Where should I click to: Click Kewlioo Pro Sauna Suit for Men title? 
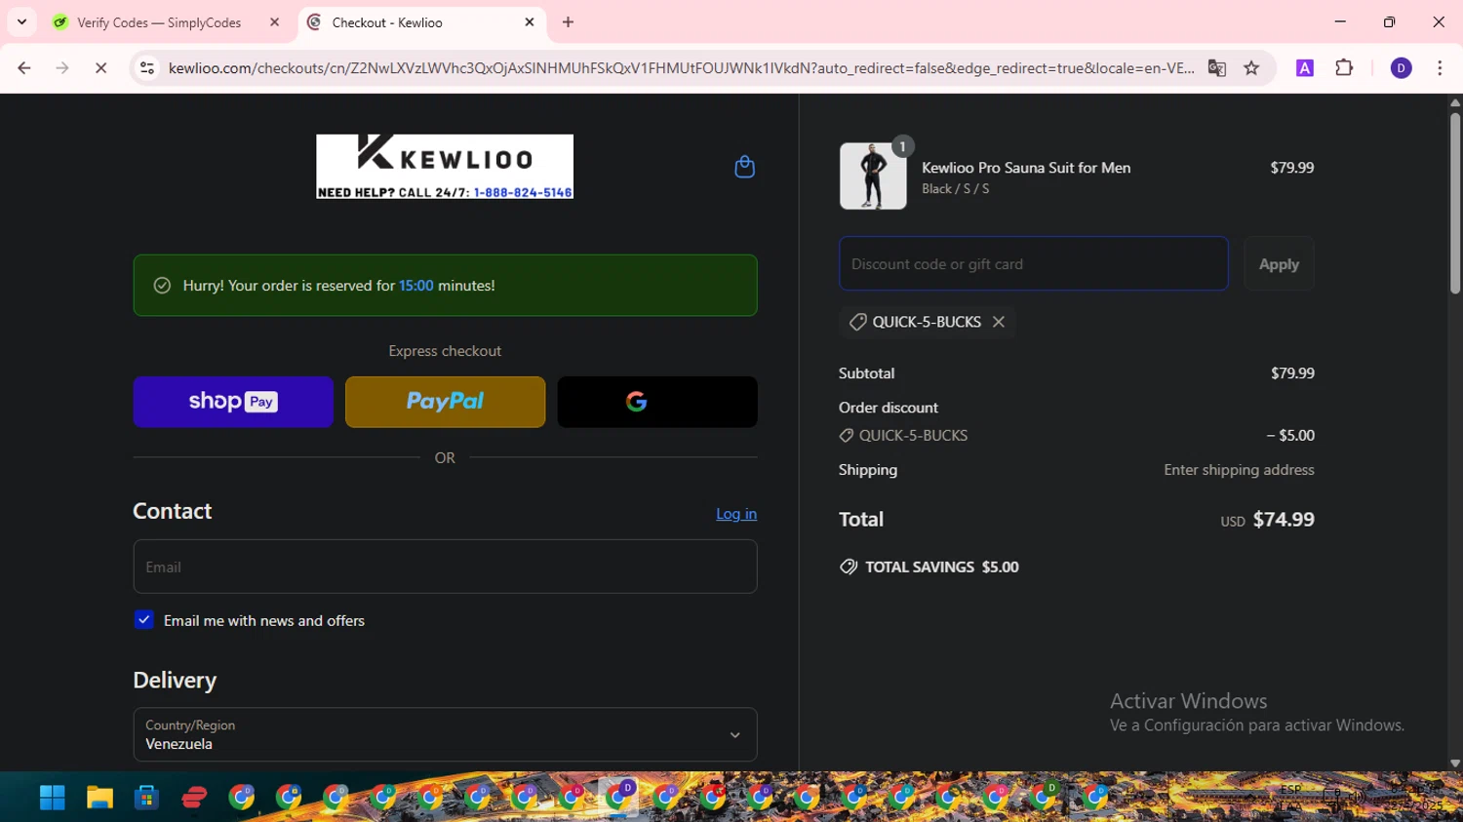[1026, 168]
